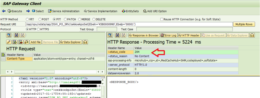Screen dimensions: 260x98
Task: Click row selector icon beside request Header Name
Action: tap(3, 55)
